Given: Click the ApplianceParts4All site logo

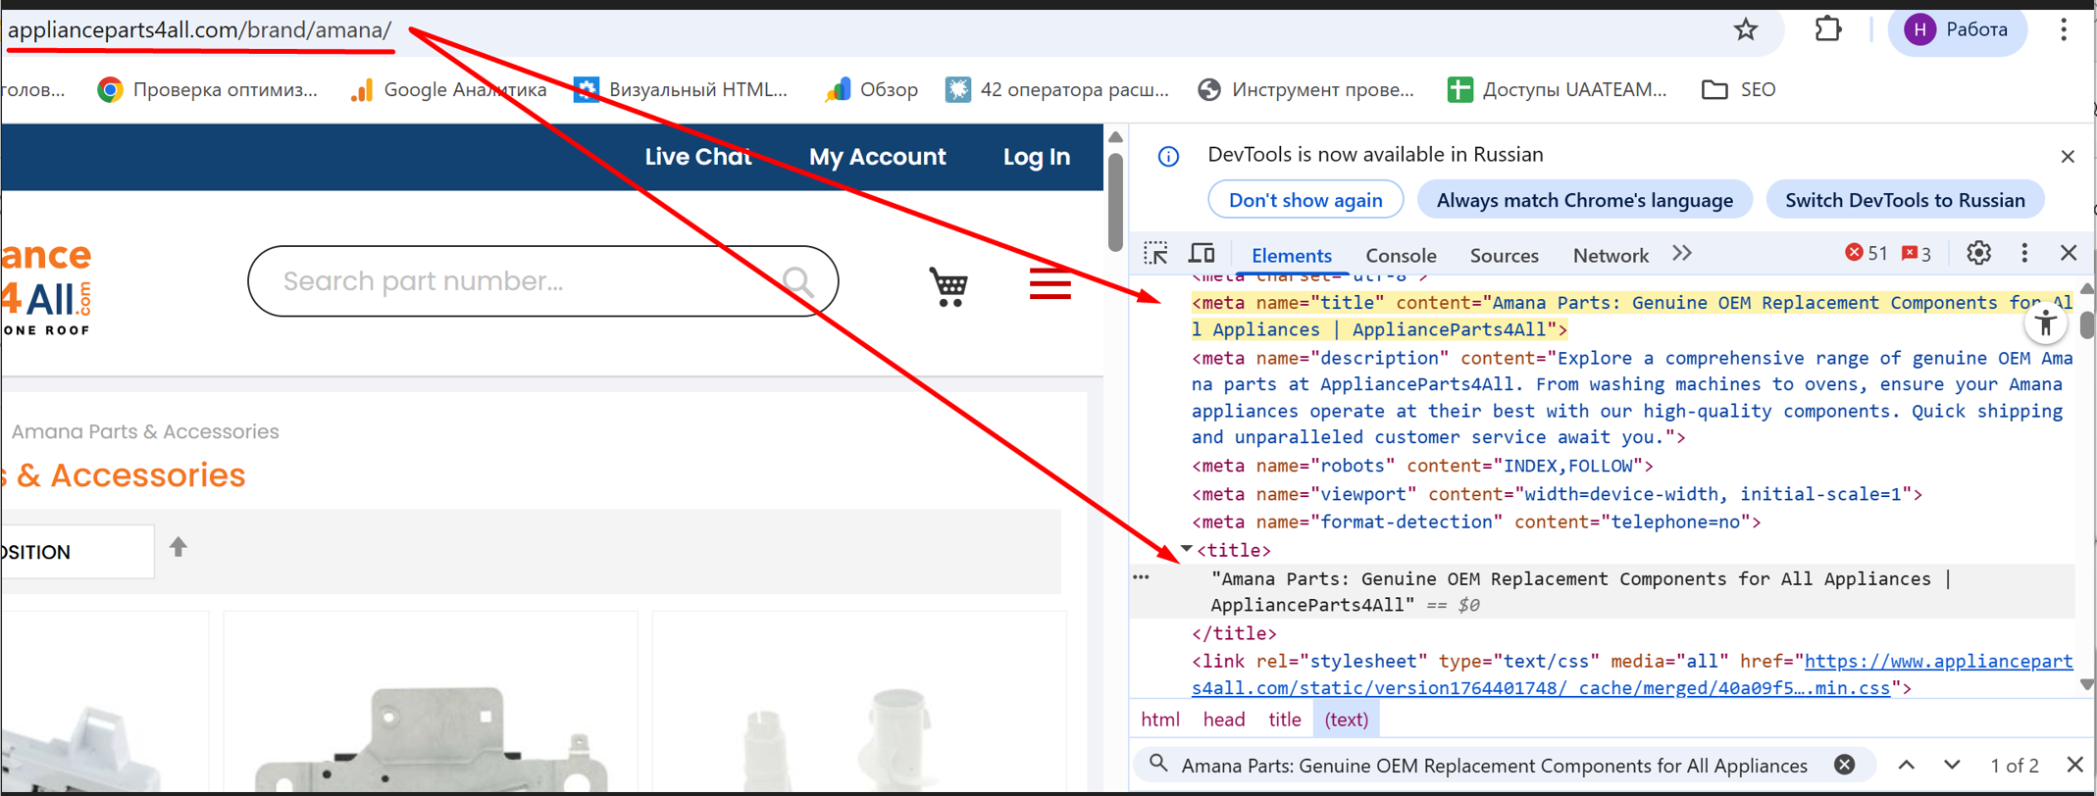Looking at the screenshot, I should 47,288.
